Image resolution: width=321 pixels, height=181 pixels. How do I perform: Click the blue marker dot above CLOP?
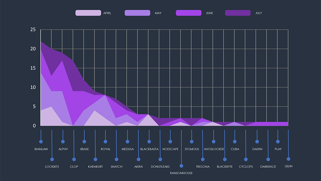[x=74, y=159]
